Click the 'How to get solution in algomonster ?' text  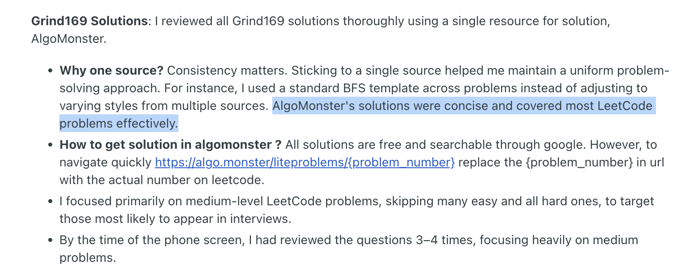pos(170,145)
